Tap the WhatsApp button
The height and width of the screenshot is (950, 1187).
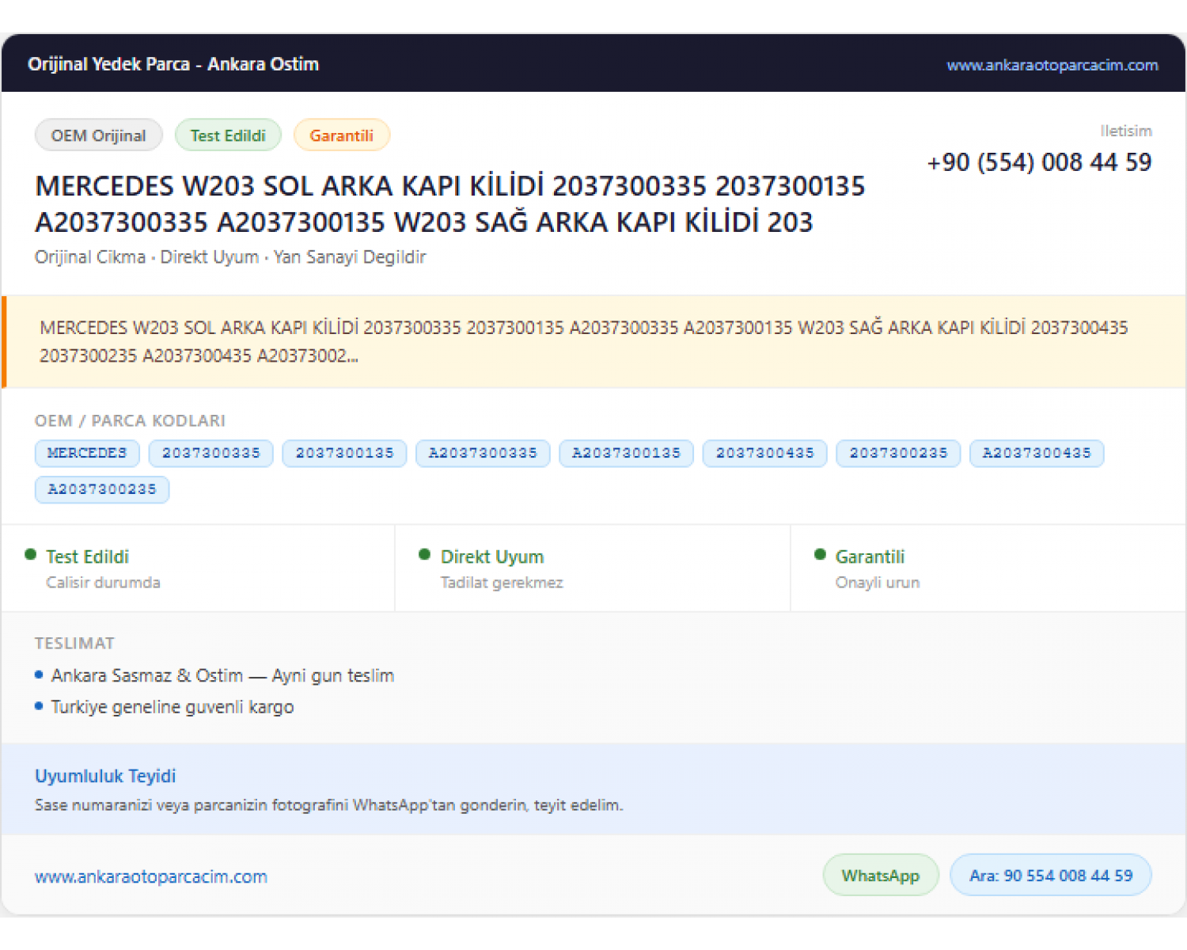[x=881, y=876]
